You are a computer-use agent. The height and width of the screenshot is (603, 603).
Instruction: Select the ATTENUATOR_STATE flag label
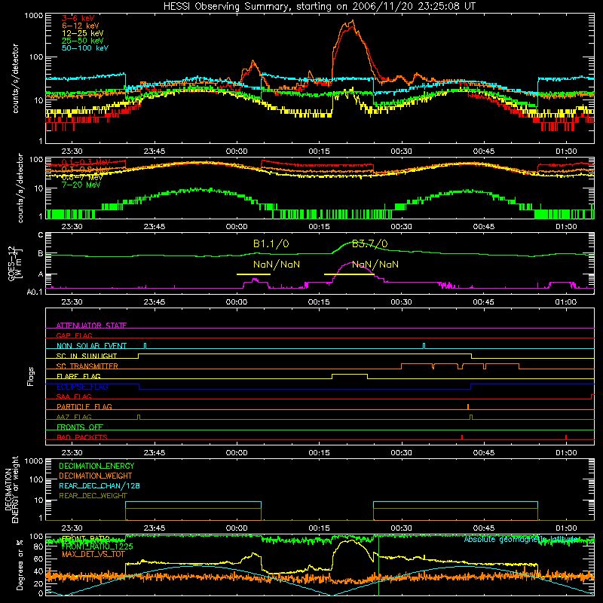click(x=91, y=326)
